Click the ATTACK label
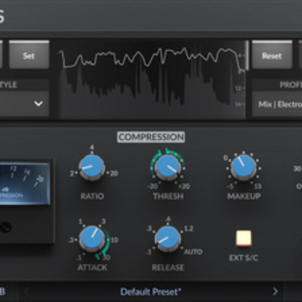This screenshot has width=302, height=302. click(x=92, y=268)
